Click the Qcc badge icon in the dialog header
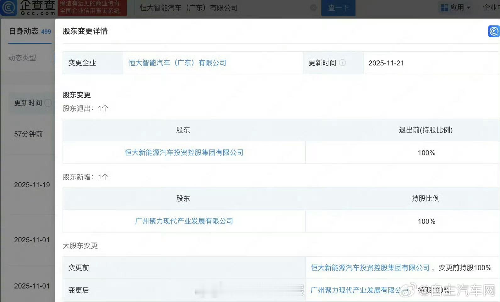Screen dimensions: 500x302 494,31
